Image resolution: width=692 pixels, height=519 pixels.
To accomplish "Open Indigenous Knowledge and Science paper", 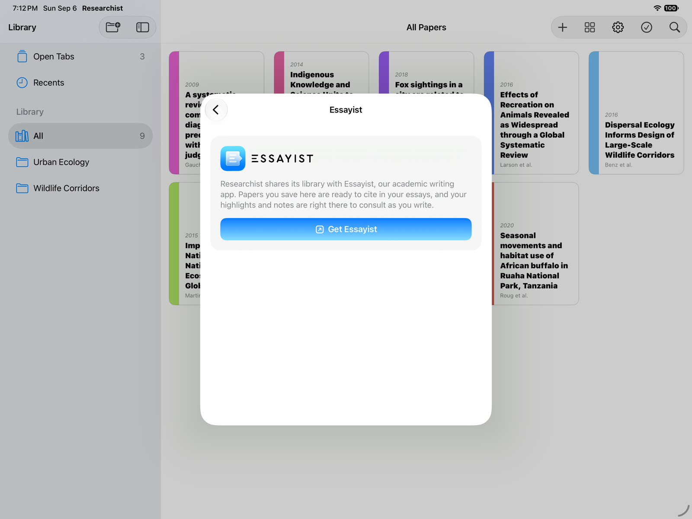I will [x=321, y=73].
